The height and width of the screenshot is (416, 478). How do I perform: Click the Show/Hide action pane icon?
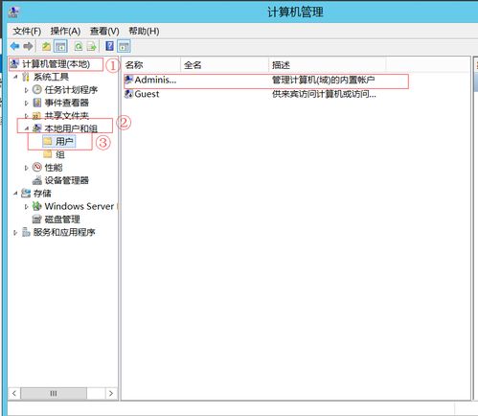124,47
